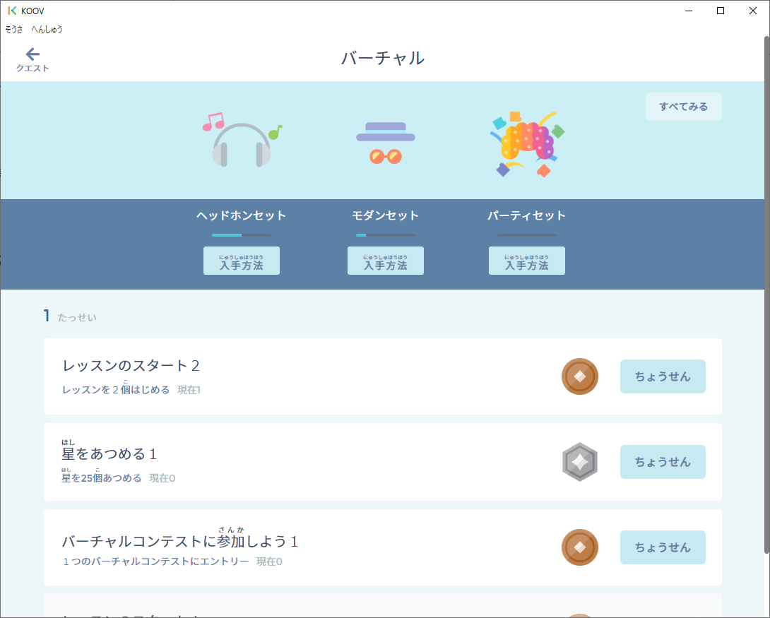Viewport: 770px width, 618px height.
Task: Start ちょうせん for バーチャルコンテストに参加しよう 1
Action: click(663, 547)
